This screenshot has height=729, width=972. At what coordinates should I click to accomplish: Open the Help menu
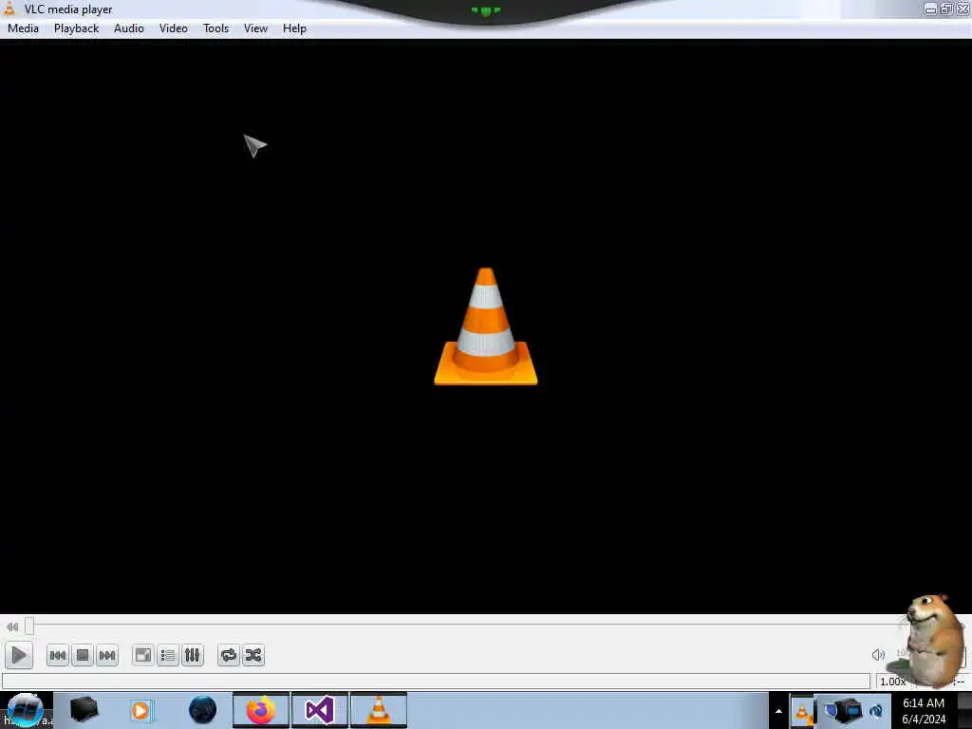click(x=294, y=28)
